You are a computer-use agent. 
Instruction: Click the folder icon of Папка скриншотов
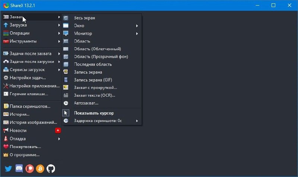coord(6,106)
